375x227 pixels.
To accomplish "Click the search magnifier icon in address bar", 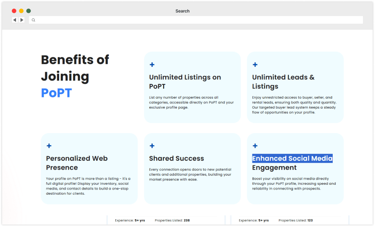I will click(x=33, y=20).
